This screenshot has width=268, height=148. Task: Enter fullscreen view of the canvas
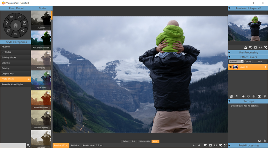(225, 145)
